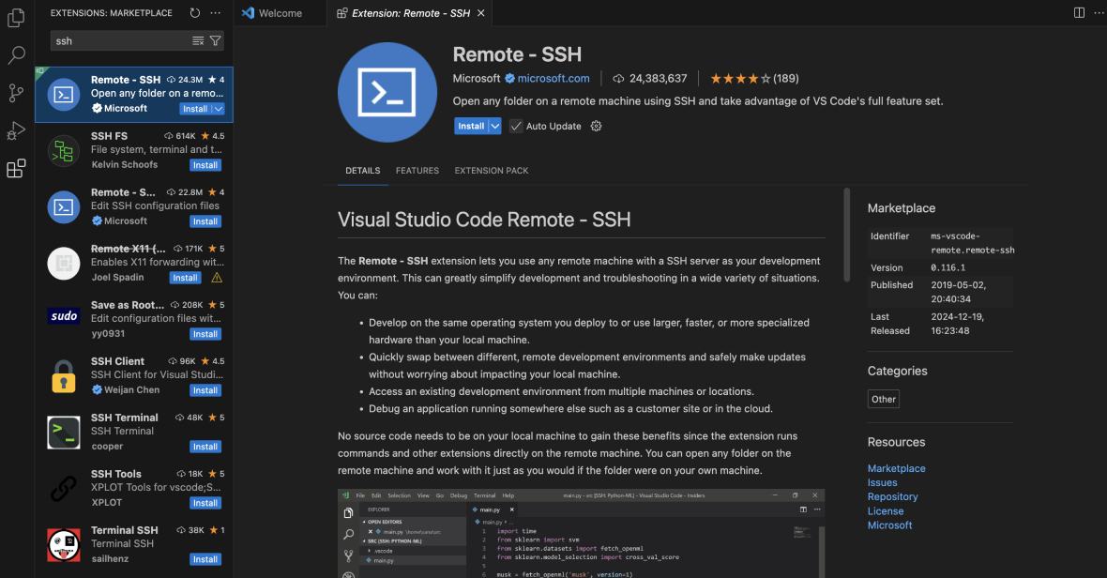Install Remote - SSH from detail page
Image resolution: width=1107 pixels, height=578 pixels.
click(471, 126)
